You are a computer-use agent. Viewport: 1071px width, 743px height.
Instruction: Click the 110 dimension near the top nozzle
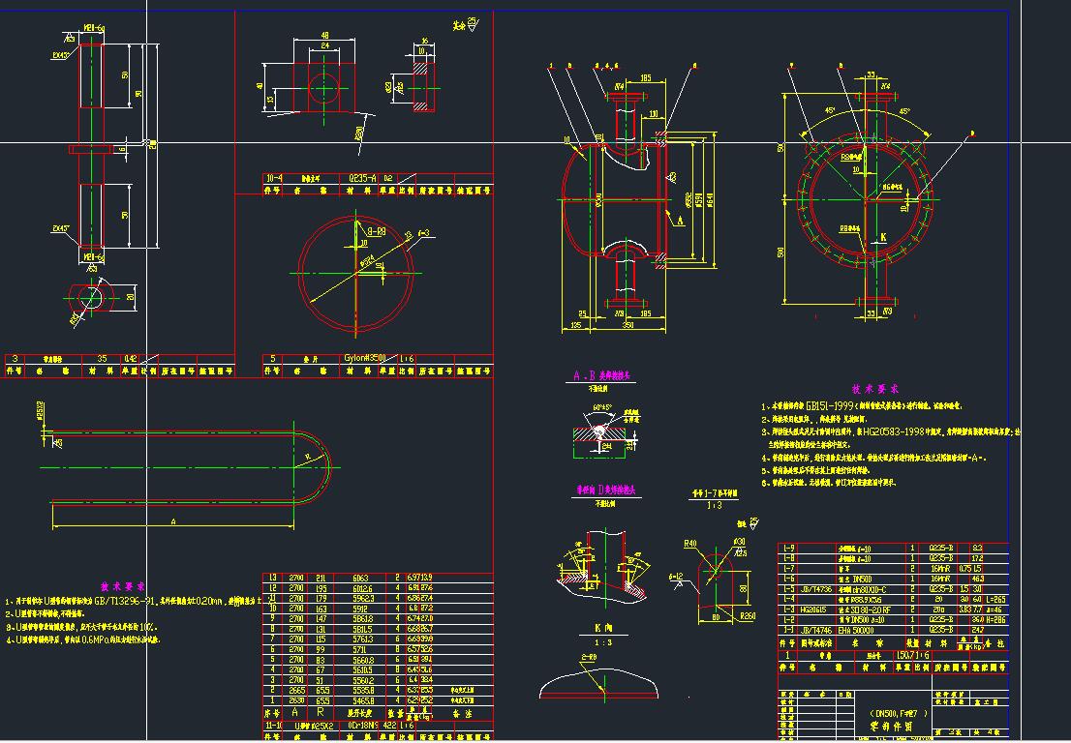tap(654, 114)
